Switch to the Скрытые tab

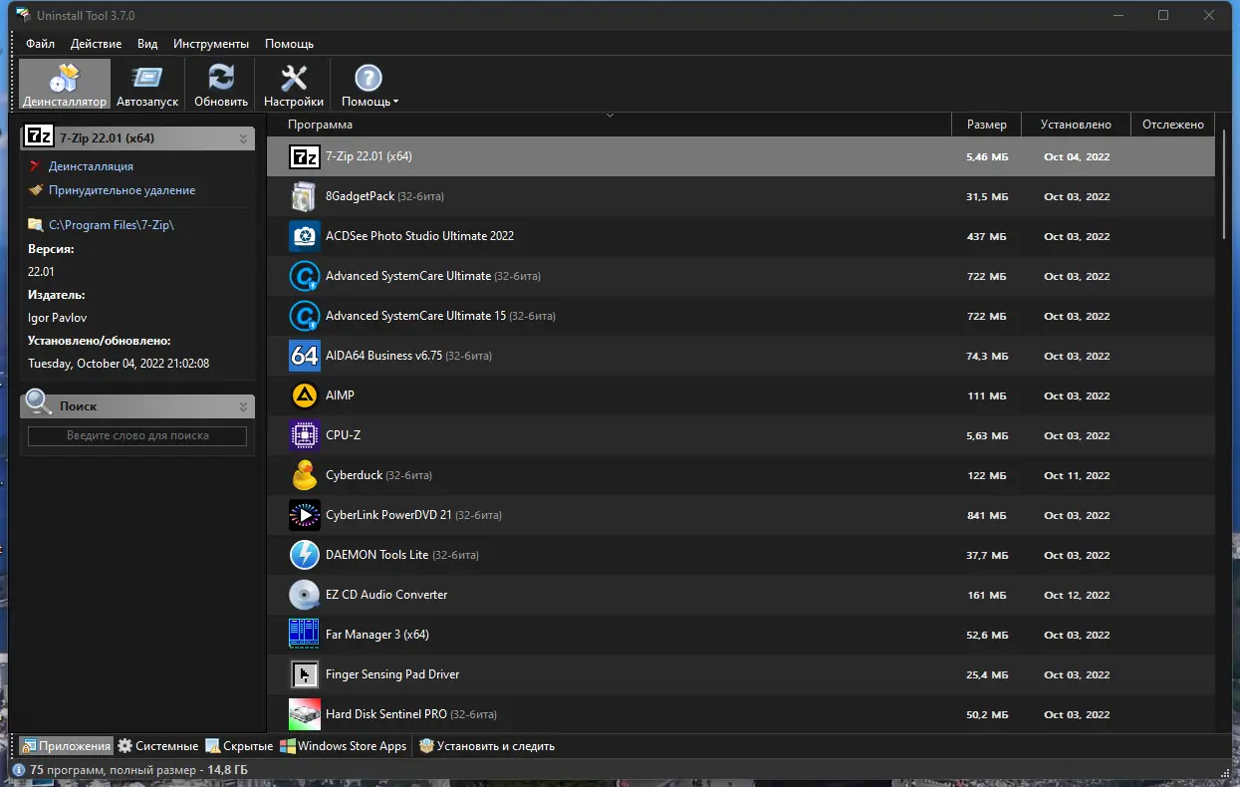(x=240, y=746)
